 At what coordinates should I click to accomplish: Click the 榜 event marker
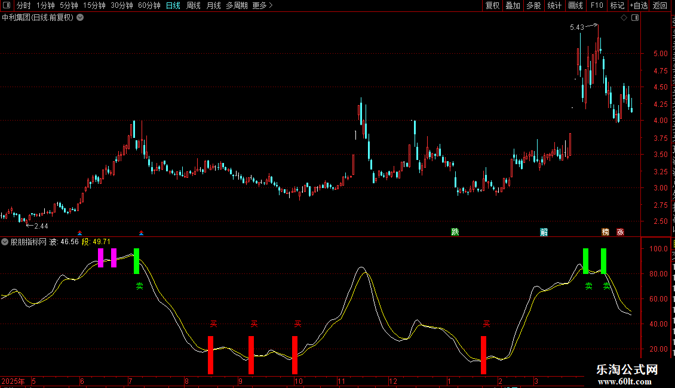coord(605,232)
